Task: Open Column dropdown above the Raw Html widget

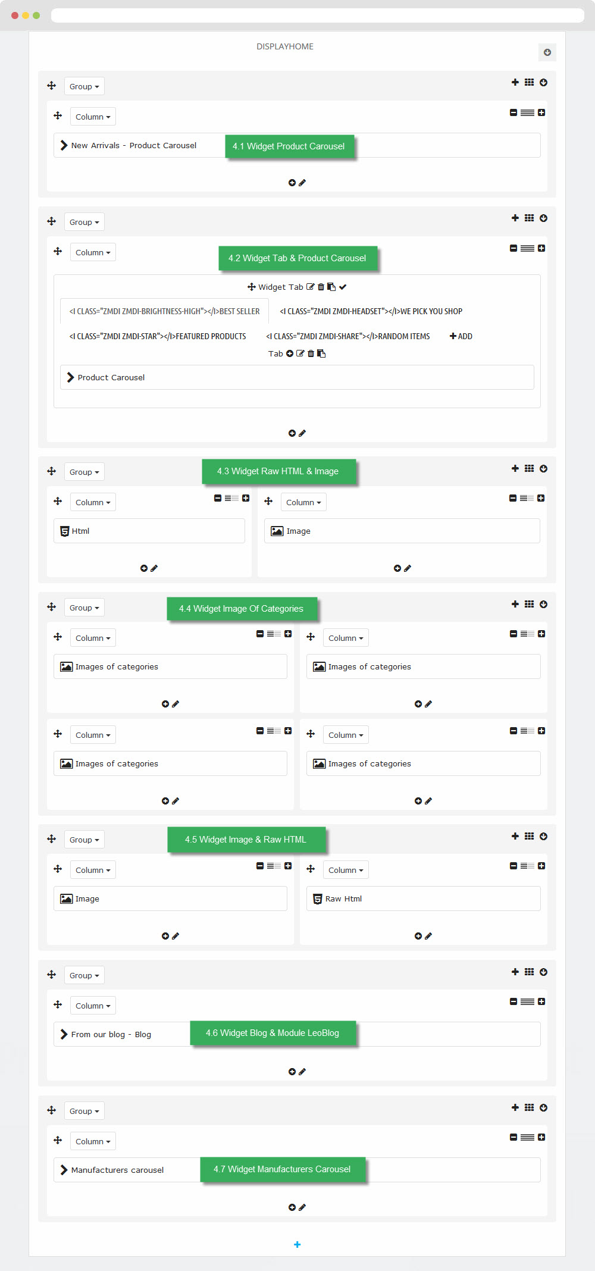Action: point(346,870)
